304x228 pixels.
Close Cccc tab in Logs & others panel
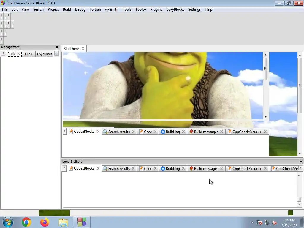pos(155,169)
